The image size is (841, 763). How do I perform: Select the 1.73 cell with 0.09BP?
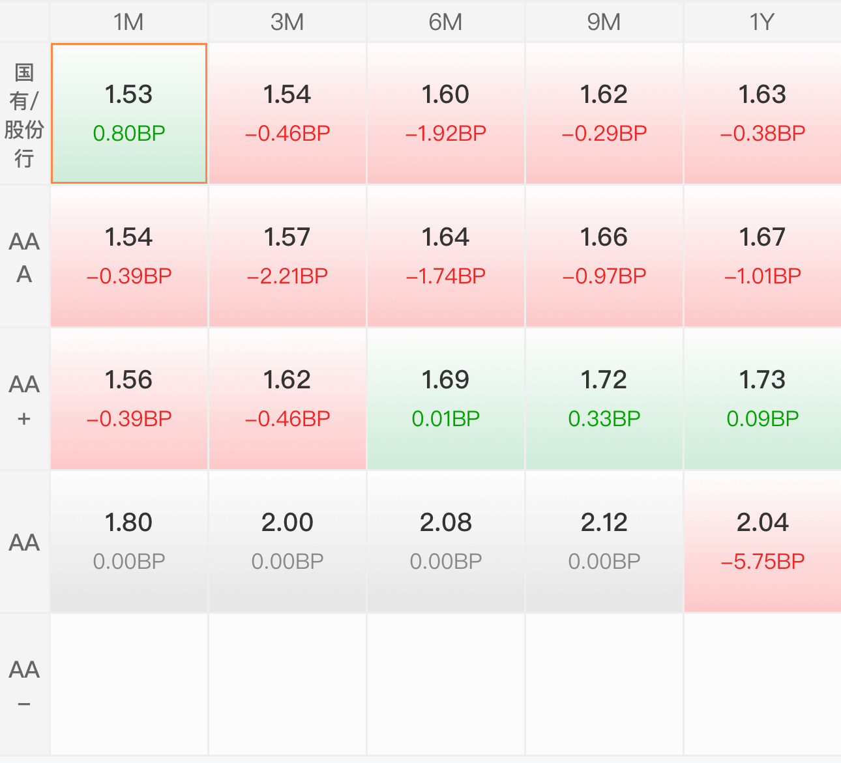(763, 399)
